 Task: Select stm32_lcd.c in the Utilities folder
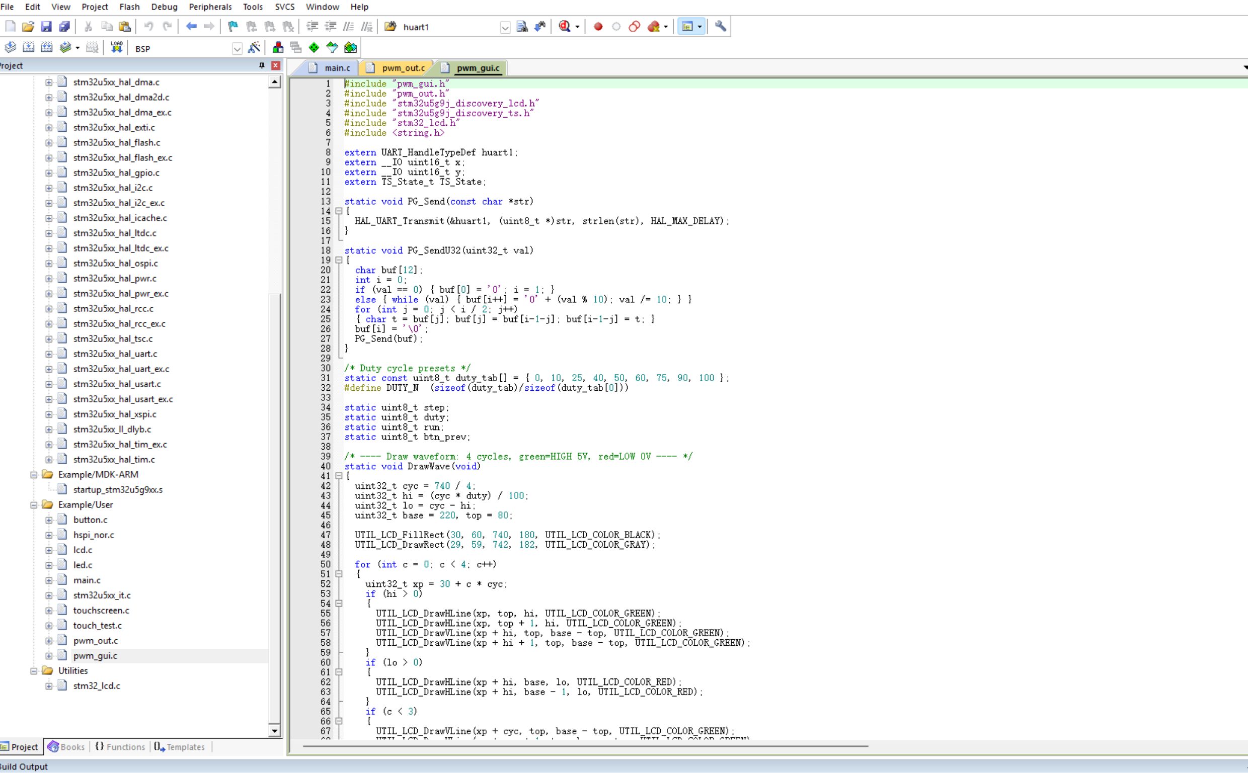(x=97, y=686)
